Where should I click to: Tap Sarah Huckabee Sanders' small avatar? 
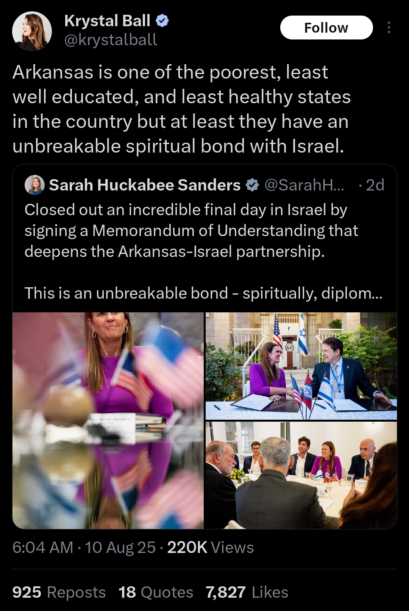point(34,185)
